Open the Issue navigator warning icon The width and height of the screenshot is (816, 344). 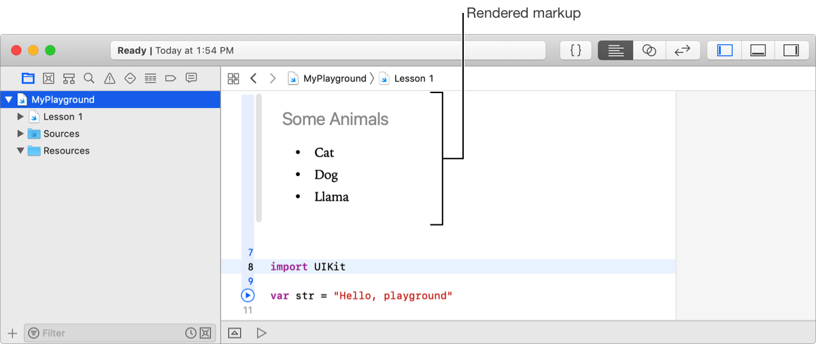click(109, 78)
